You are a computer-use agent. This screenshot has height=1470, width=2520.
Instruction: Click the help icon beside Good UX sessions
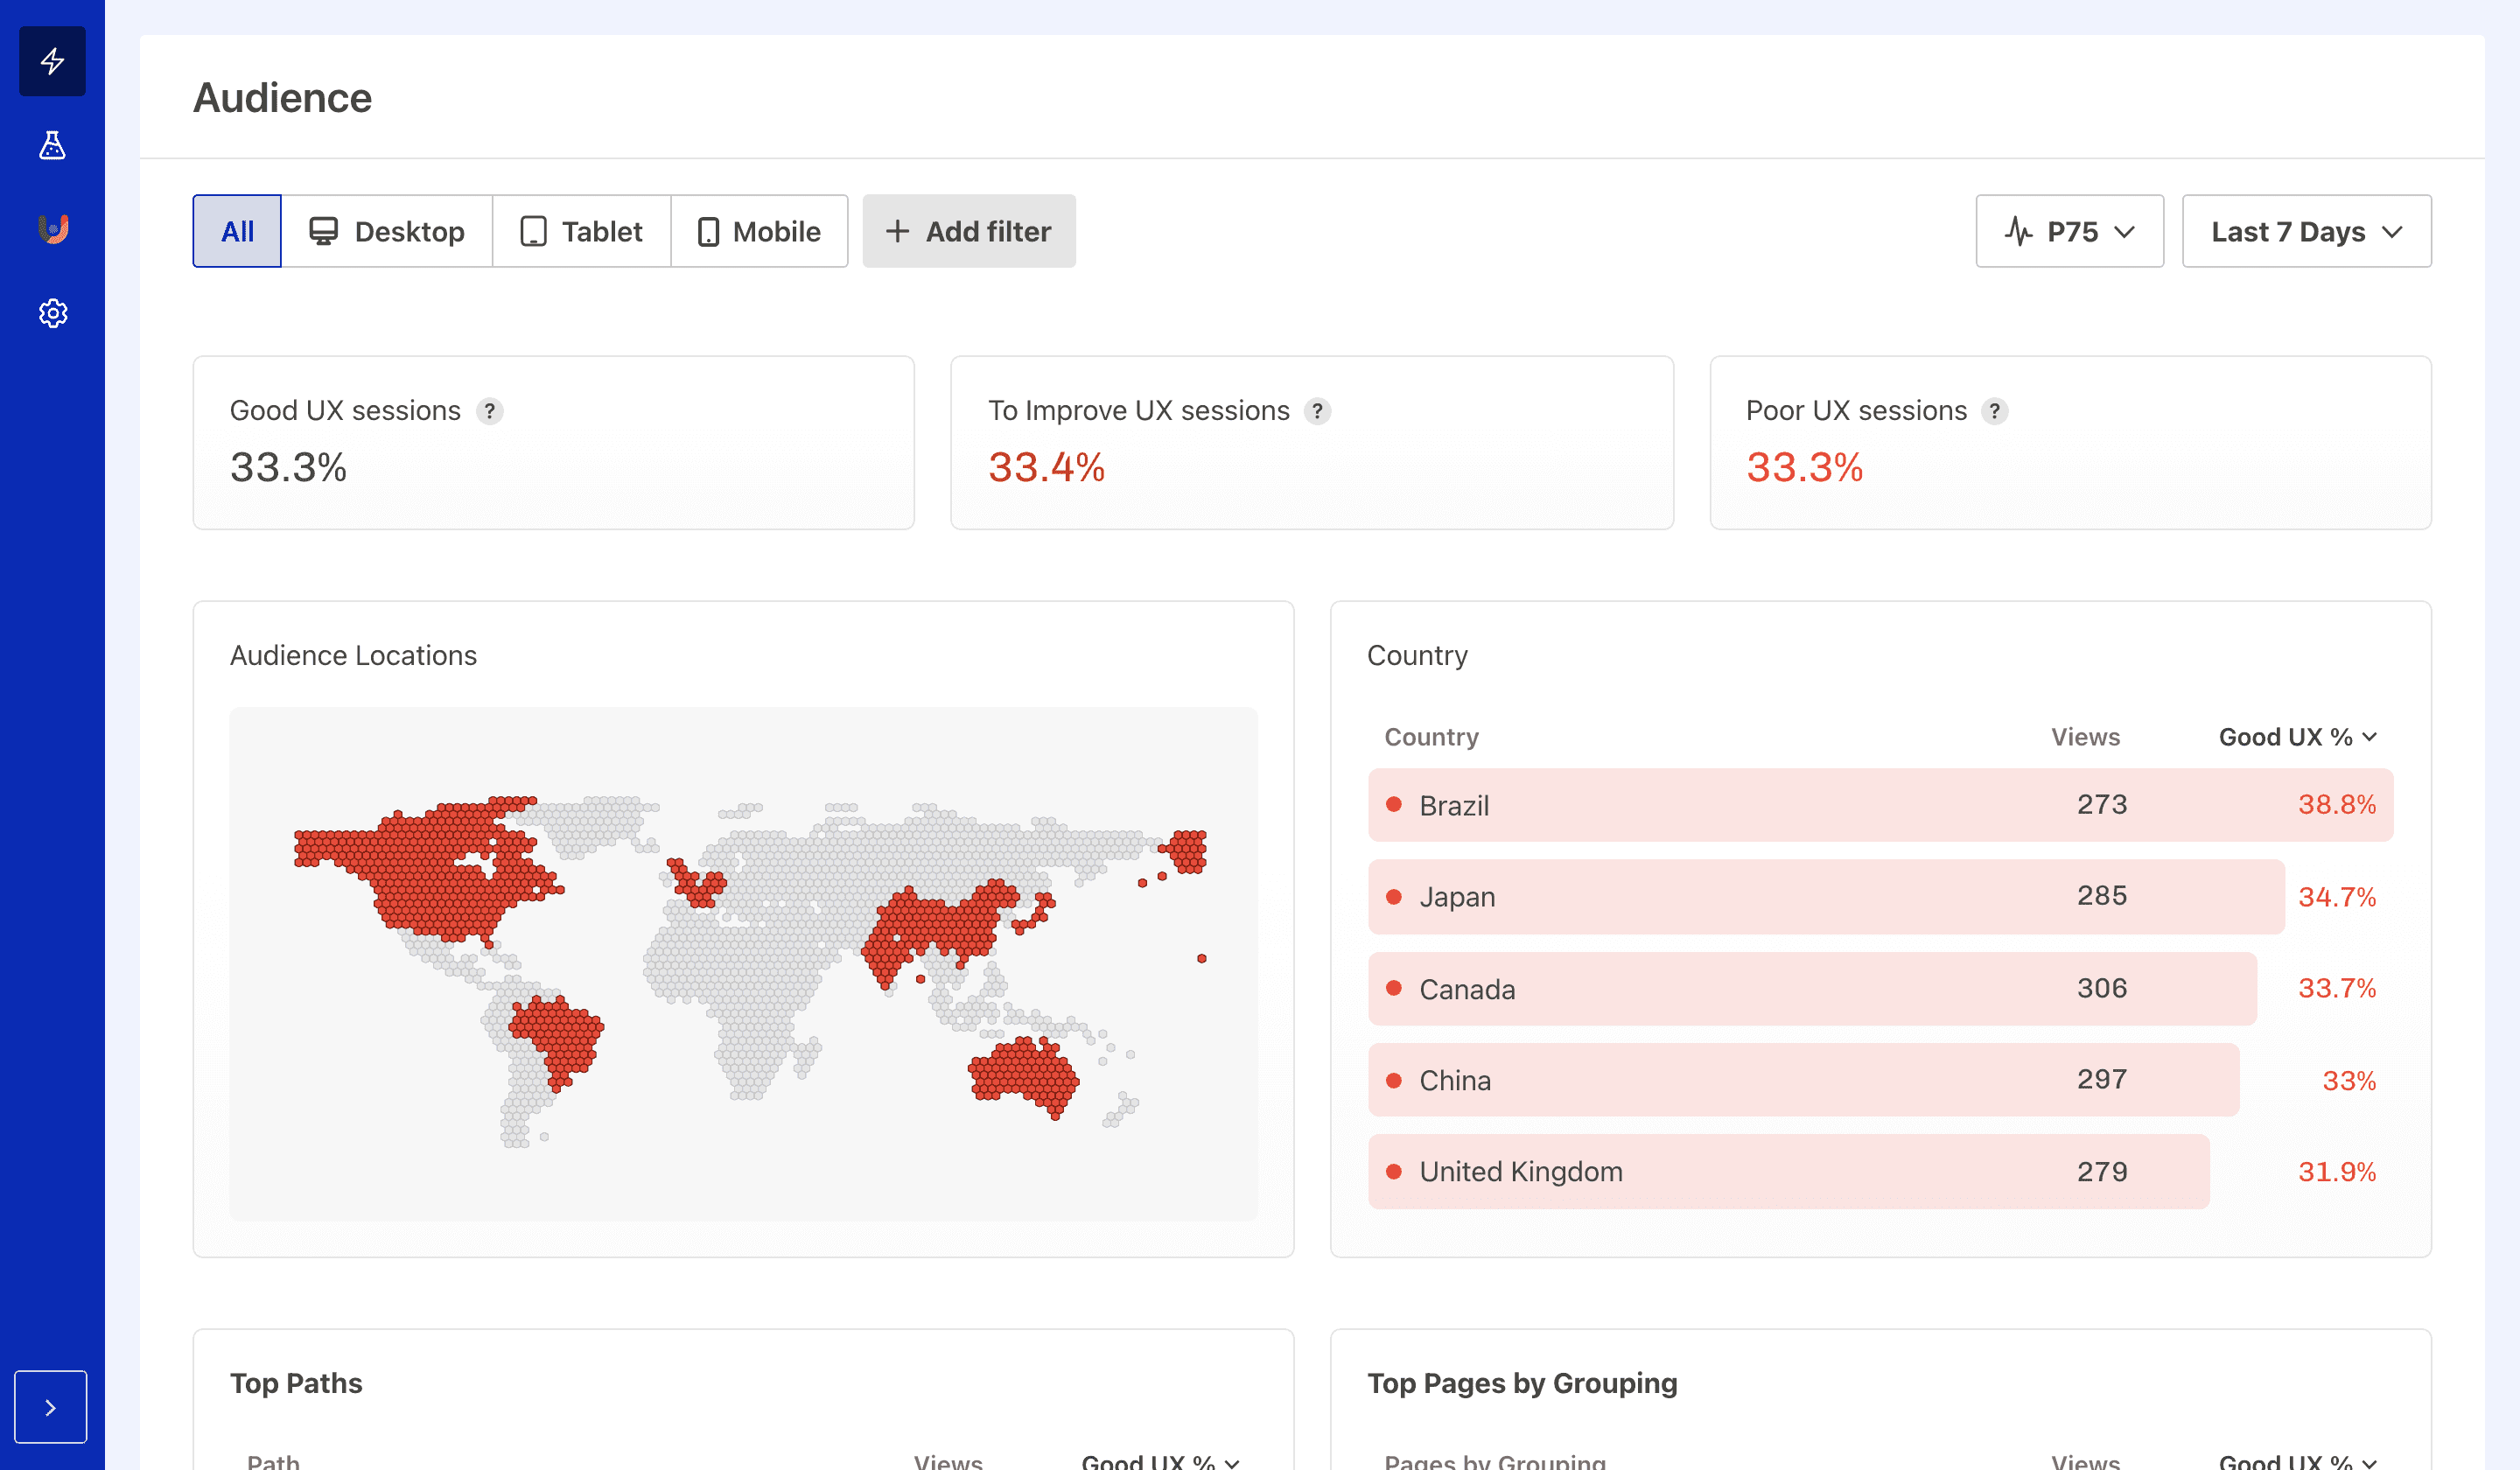(x=489, y=411)
